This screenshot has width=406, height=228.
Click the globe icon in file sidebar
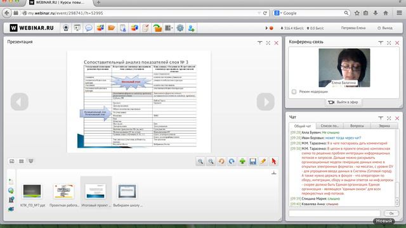11,191
